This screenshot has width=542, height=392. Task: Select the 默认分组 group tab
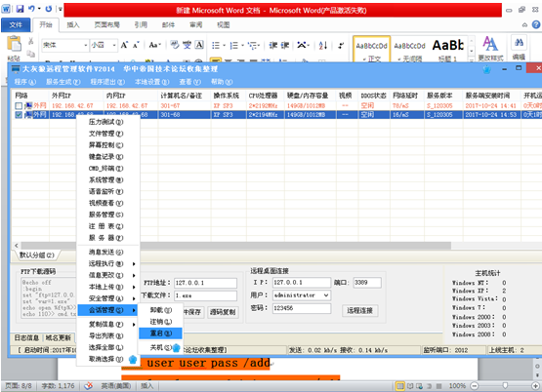[36, 255]
